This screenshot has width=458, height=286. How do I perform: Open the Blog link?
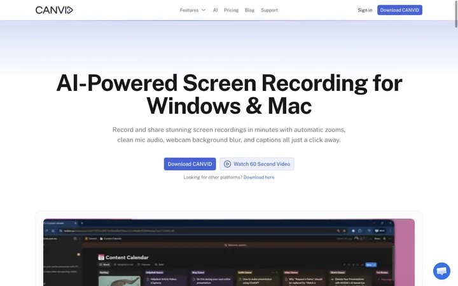tap(249, 10)
